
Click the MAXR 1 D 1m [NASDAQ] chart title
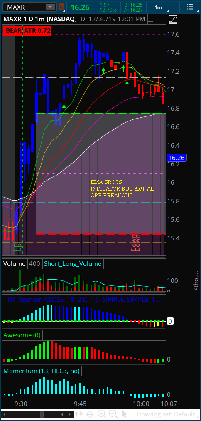(x=40, y=19)
